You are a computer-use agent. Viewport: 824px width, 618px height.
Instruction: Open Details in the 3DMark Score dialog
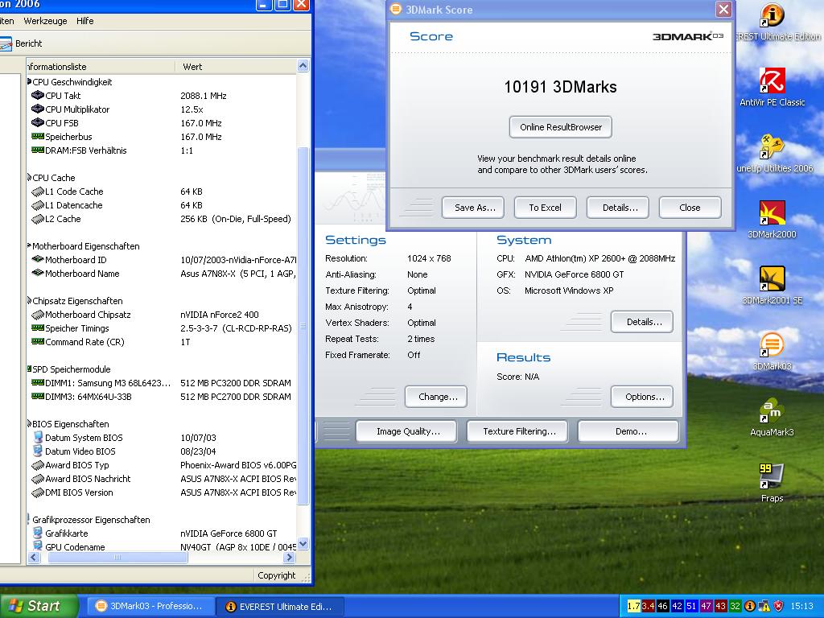point(617,208)
